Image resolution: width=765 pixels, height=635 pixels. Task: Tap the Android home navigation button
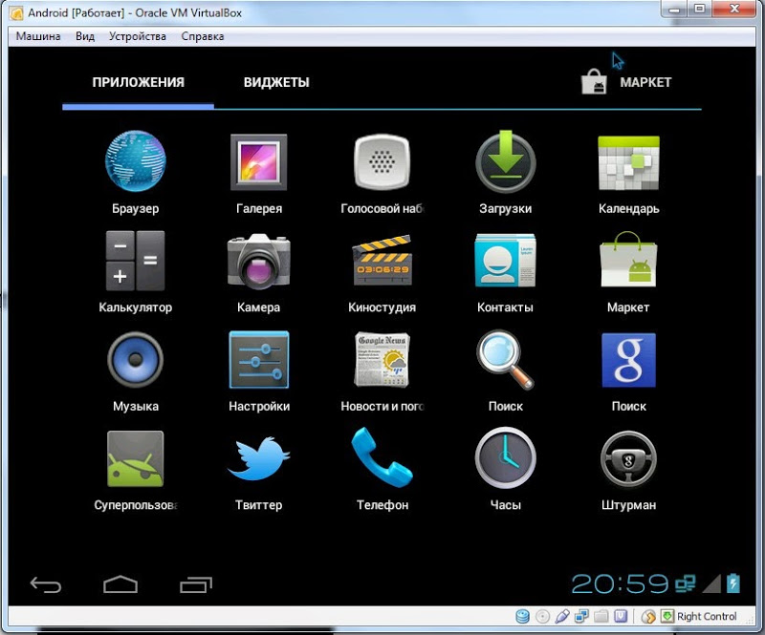[x=120, y=584]
